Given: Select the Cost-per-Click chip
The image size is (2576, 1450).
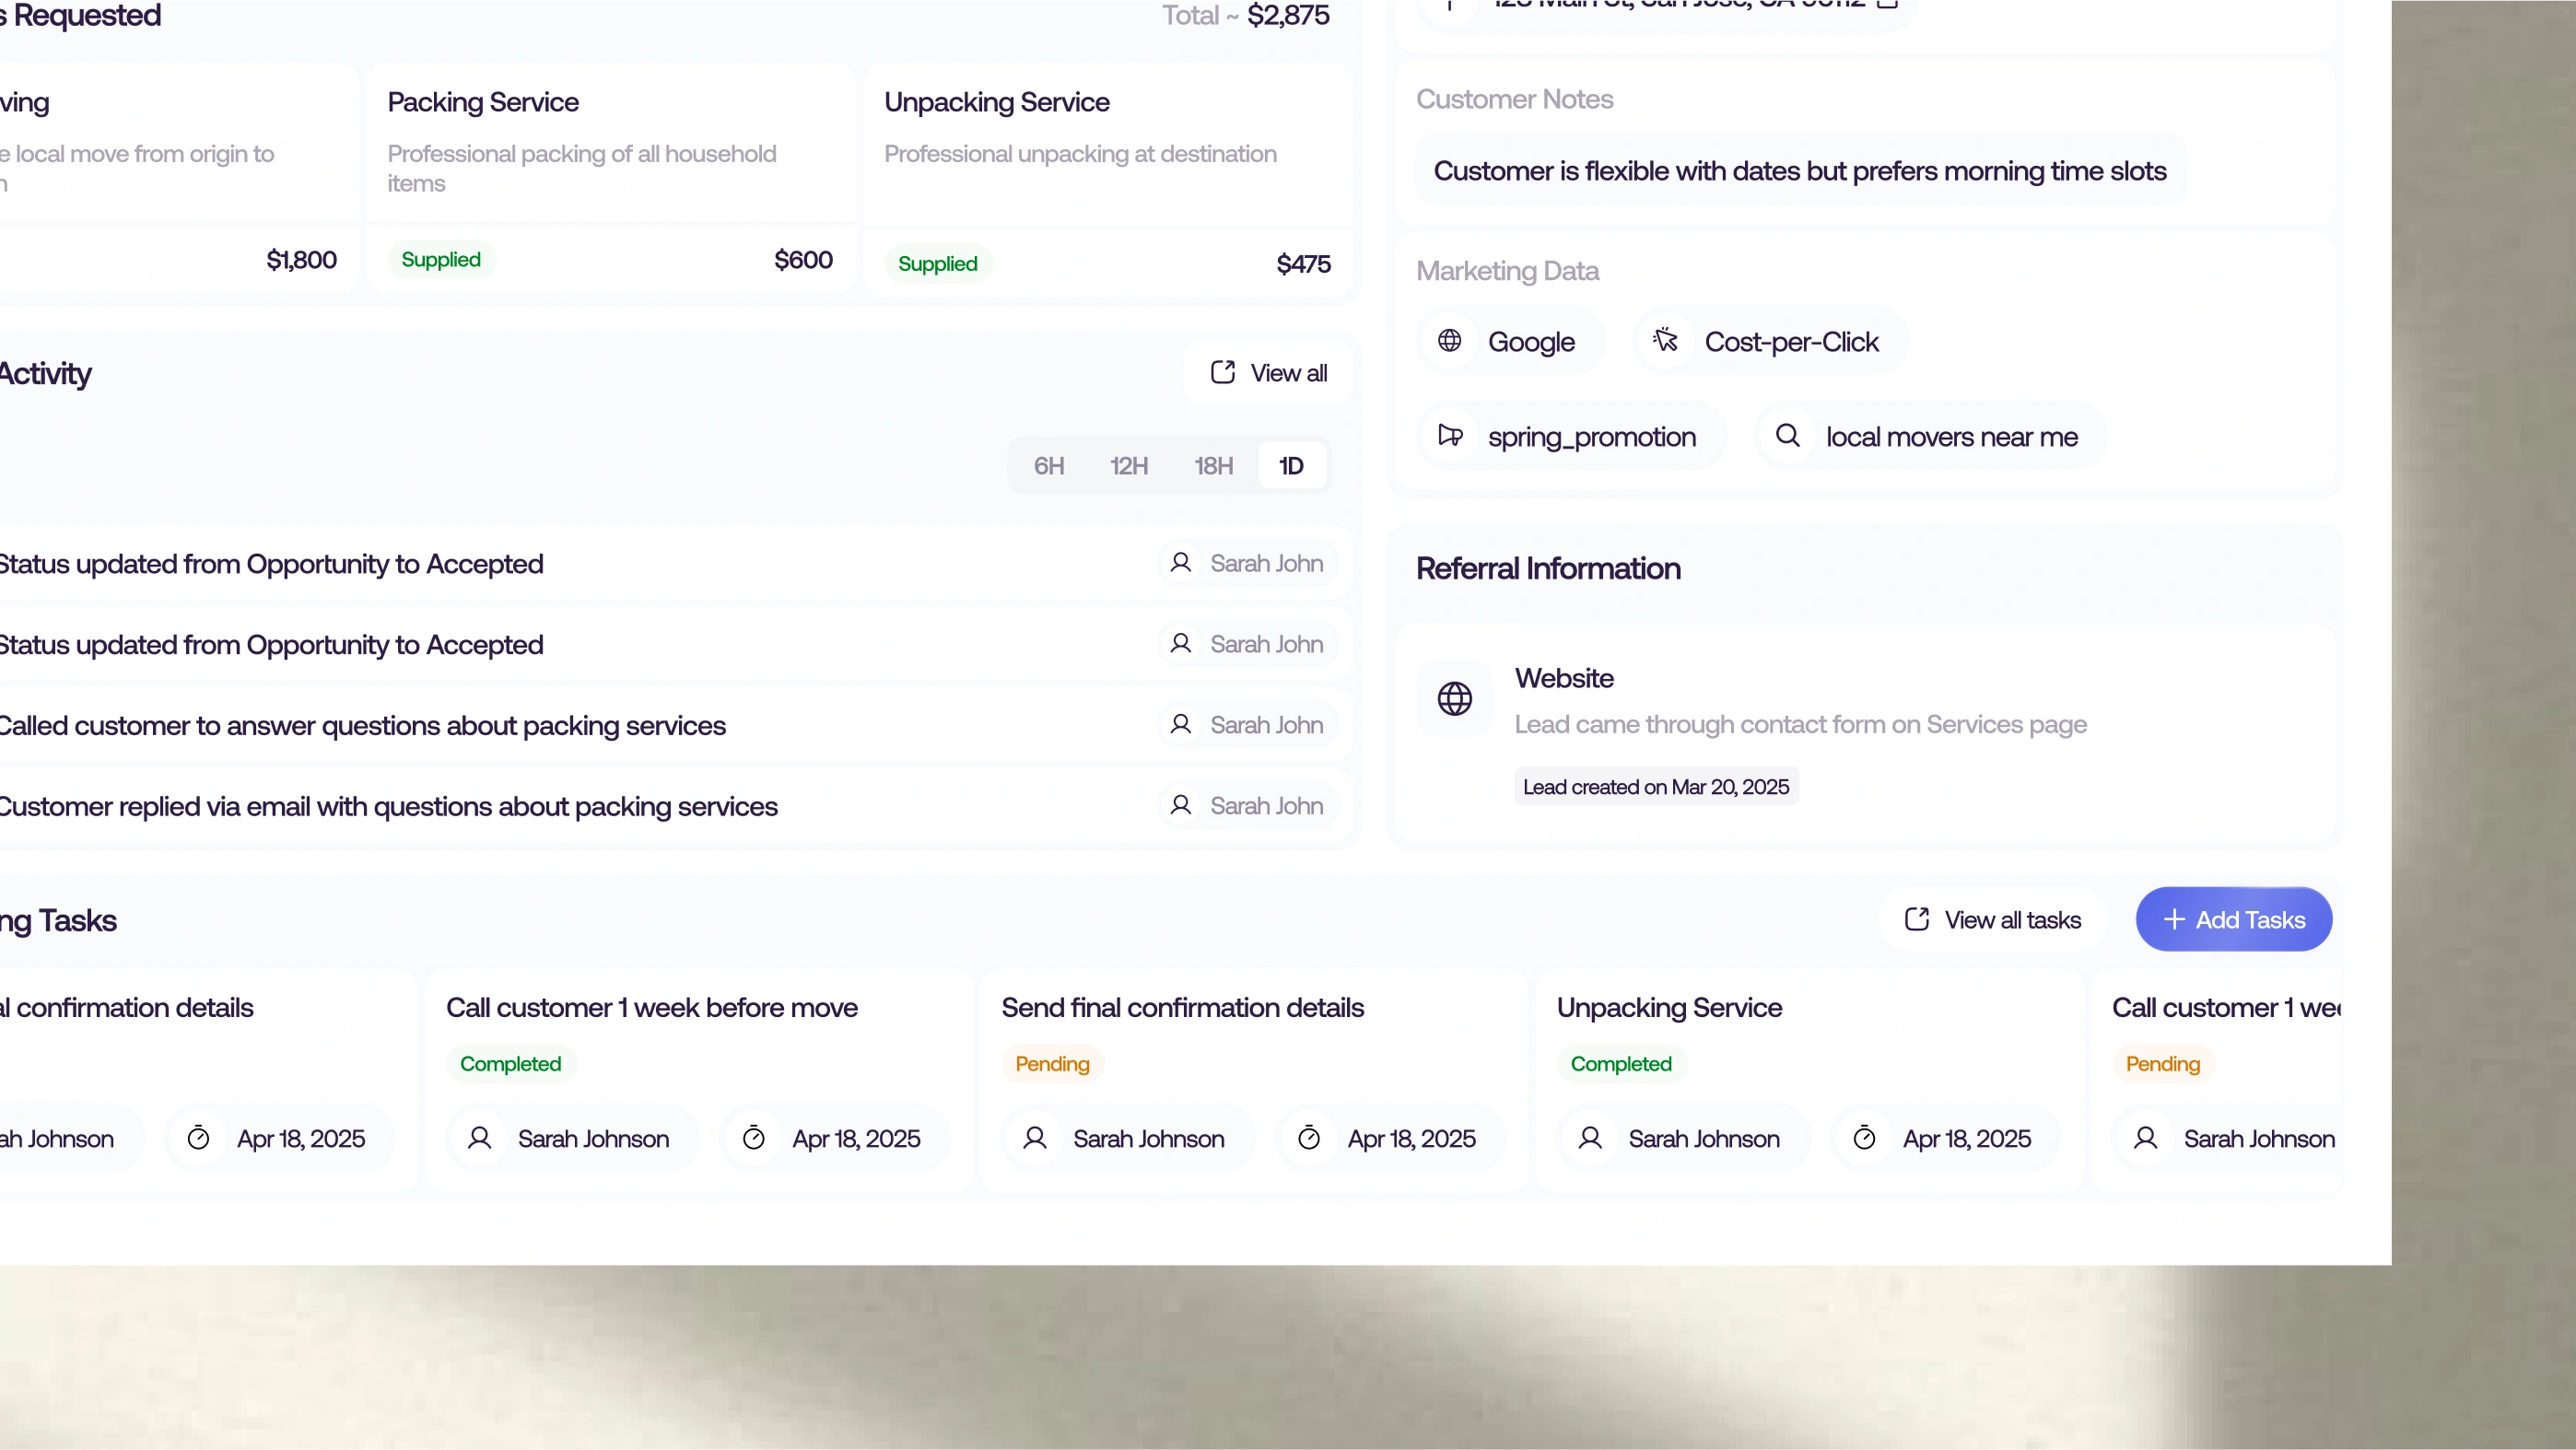Looking at the screenshot, I should coord(1770,341).
